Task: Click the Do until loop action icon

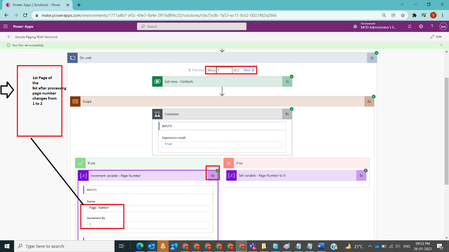Action: pyautogui.click(x=72, y=58)
